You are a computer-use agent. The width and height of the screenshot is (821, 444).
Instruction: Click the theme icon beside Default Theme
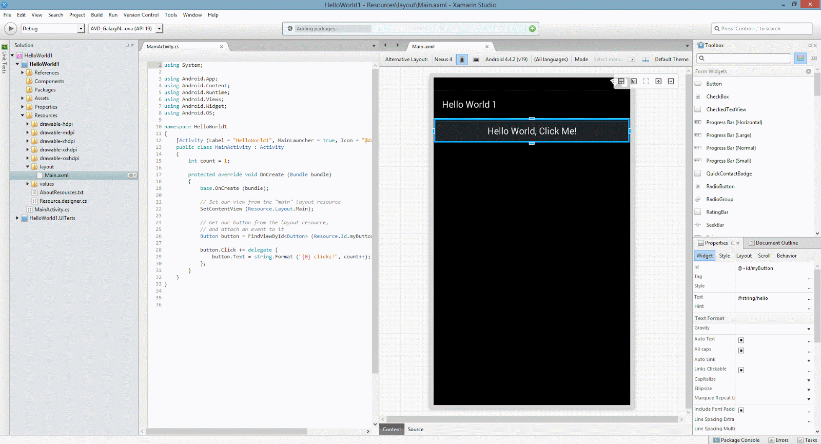tap(646, 60)
